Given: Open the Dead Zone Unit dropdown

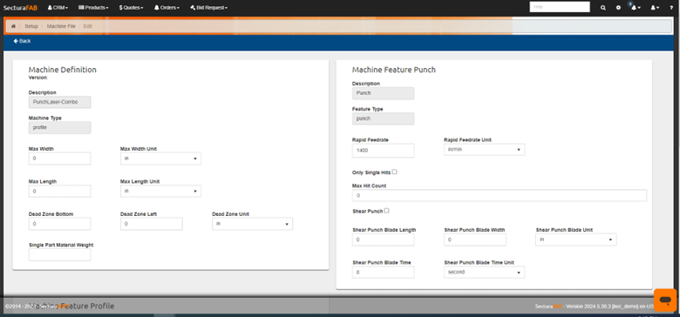Looking at the screenshot, I should point(253,224).
